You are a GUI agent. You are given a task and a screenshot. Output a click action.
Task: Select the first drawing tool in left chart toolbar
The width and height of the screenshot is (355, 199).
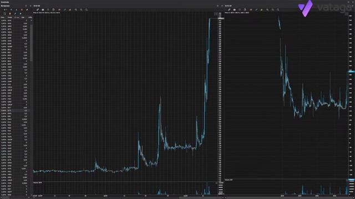click(38, 10)
